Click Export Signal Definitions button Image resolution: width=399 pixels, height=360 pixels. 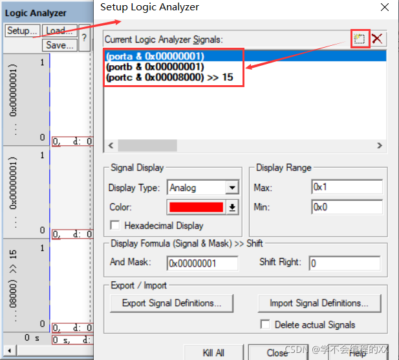point(171,303)
